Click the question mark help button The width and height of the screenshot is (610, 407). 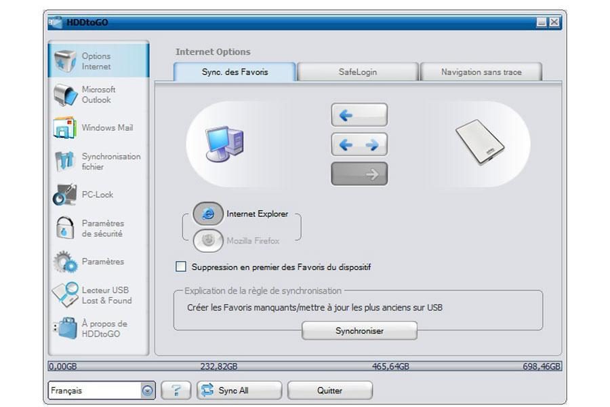[176, 390]
